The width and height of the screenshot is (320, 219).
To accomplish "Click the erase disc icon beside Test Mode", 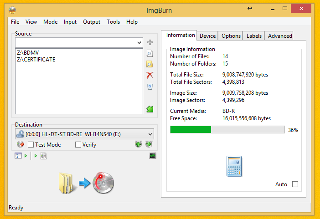I will click(21, 144).
